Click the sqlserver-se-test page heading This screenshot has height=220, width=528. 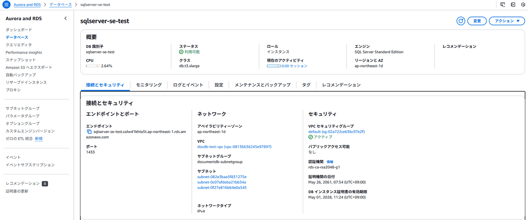(105, 21)
